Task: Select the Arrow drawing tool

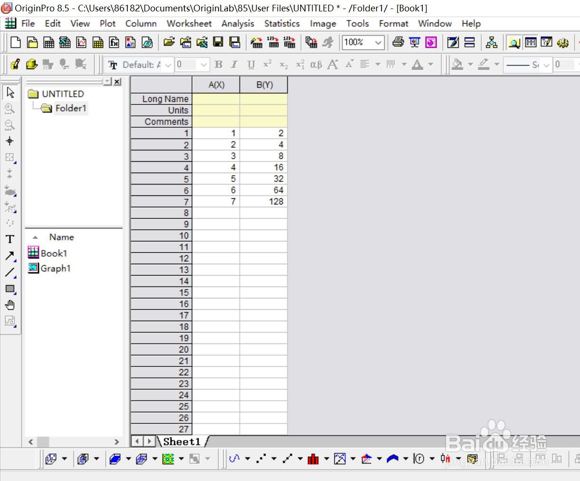Action: [x=10, y=256]
